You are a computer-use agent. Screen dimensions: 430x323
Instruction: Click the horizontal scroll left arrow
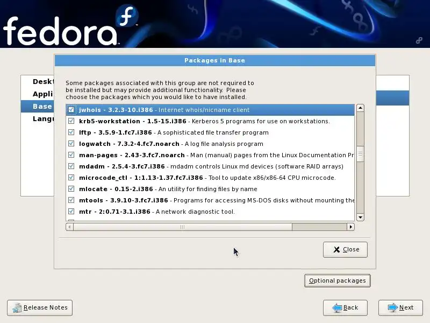pyautogui.click(x=70, y=227)
